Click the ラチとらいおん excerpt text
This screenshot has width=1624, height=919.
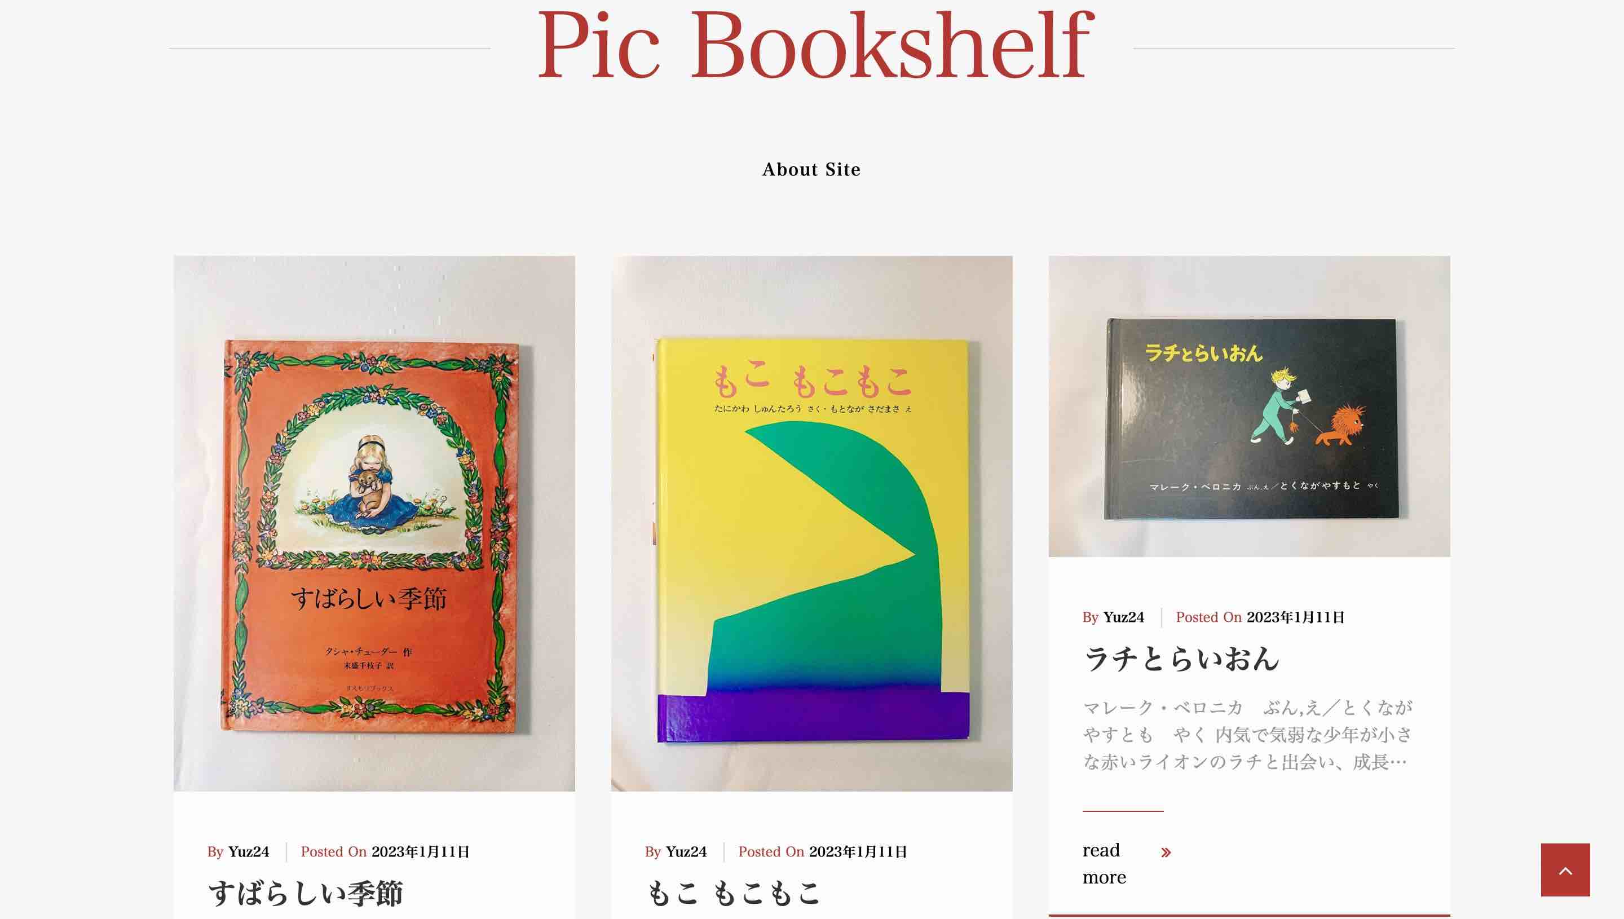[1248, 735]
